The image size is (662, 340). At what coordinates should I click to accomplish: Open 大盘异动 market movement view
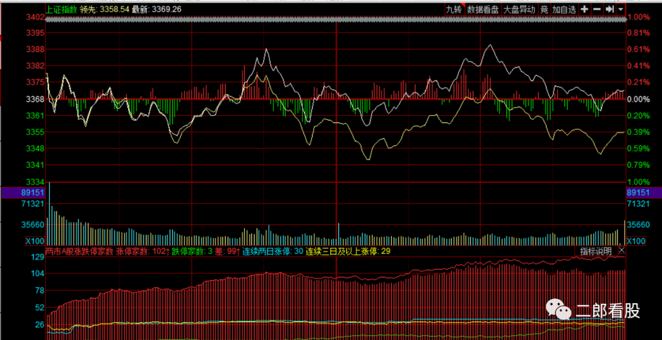coord(519,10)
